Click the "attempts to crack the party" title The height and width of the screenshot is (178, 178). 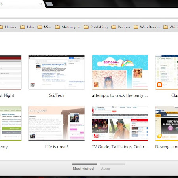point(120,95)
